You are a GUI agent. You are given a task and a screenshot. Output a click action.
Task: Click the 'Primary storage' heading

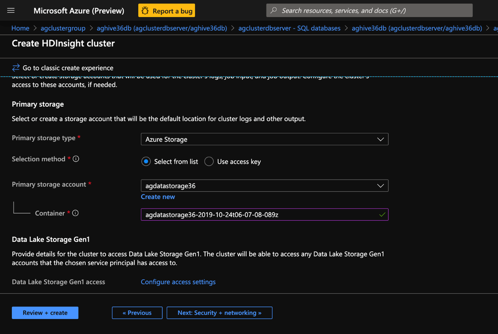pyautogui.click(x=38, y=104)
